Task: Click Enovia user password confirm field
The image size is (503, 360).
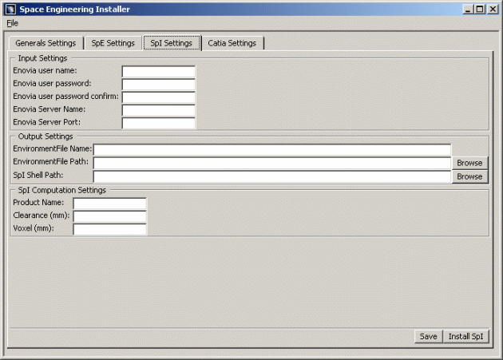Action: (x=158, y=97)
